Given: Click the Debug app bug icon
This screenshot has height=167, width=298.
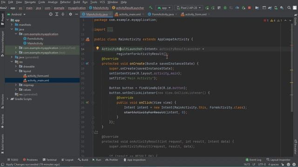Looking at the screenshot, I should point(225,8).
